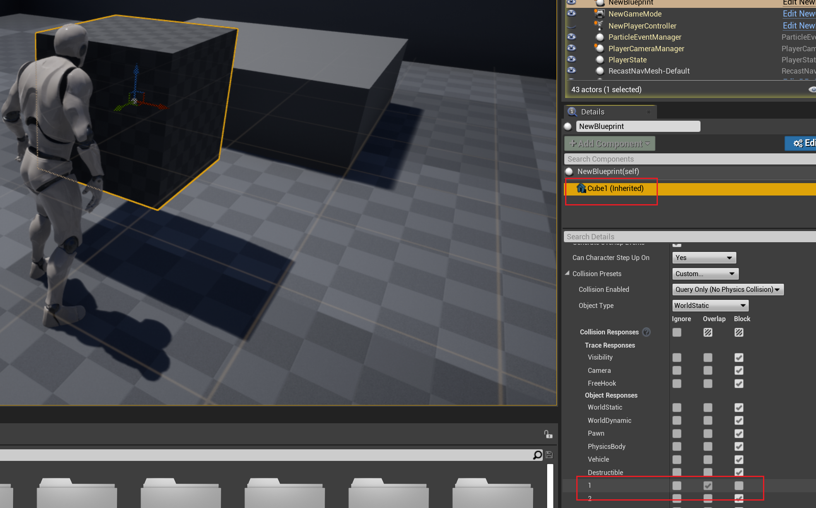Open the Object Type WorldStatic dropdown
This screenshot has height=508, width=816.
click(x=710, y=305)
